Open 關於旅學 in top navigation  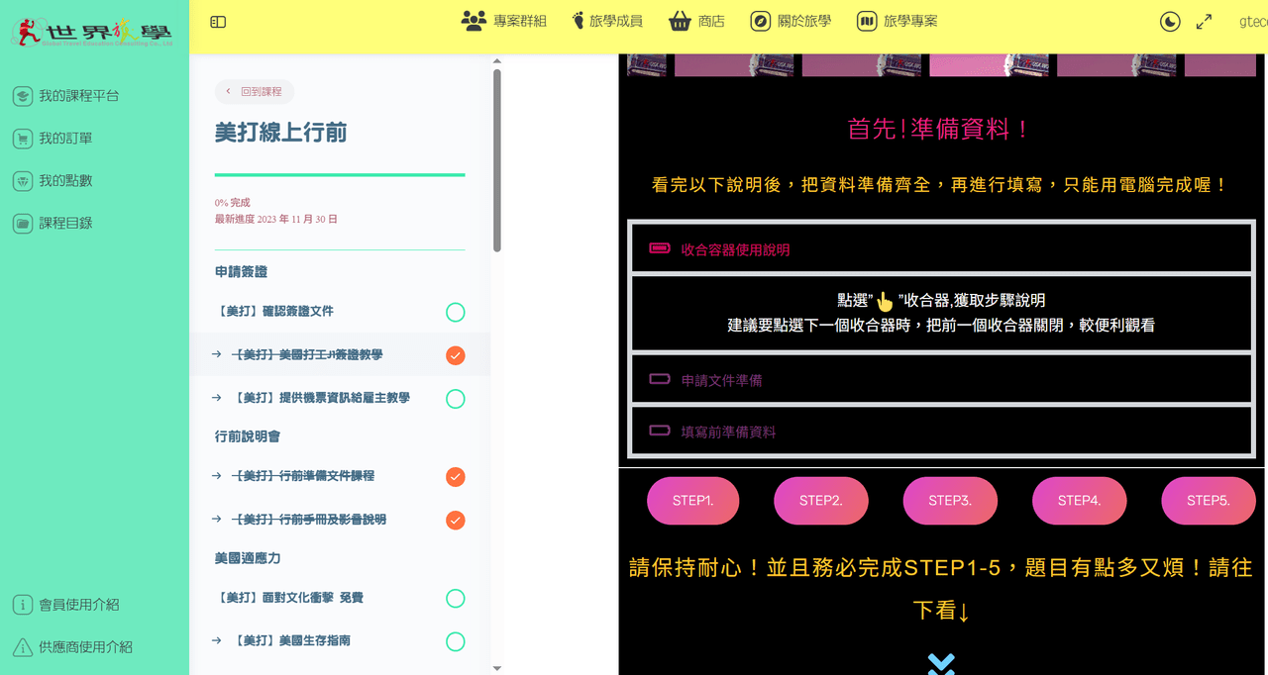(791, 21)
